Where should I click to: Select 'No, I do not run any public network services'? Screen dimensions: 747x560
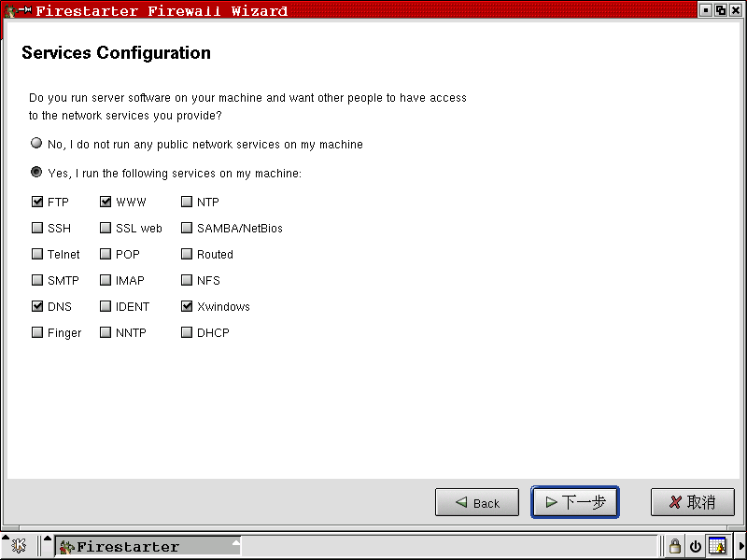[36, 143]
